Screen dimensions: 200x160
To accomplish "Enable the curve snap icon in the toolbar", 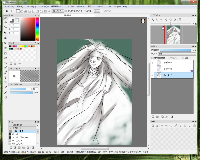I will [x=41, y=11].
